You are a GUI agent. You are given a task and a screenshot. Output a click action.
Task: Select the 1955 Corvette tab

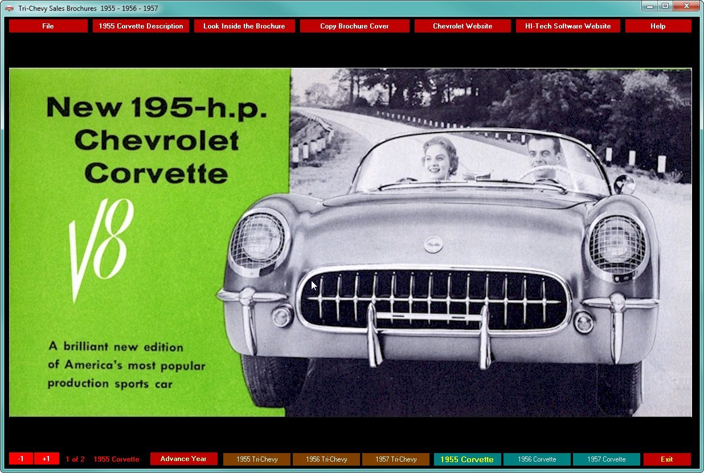coord(467,459)
